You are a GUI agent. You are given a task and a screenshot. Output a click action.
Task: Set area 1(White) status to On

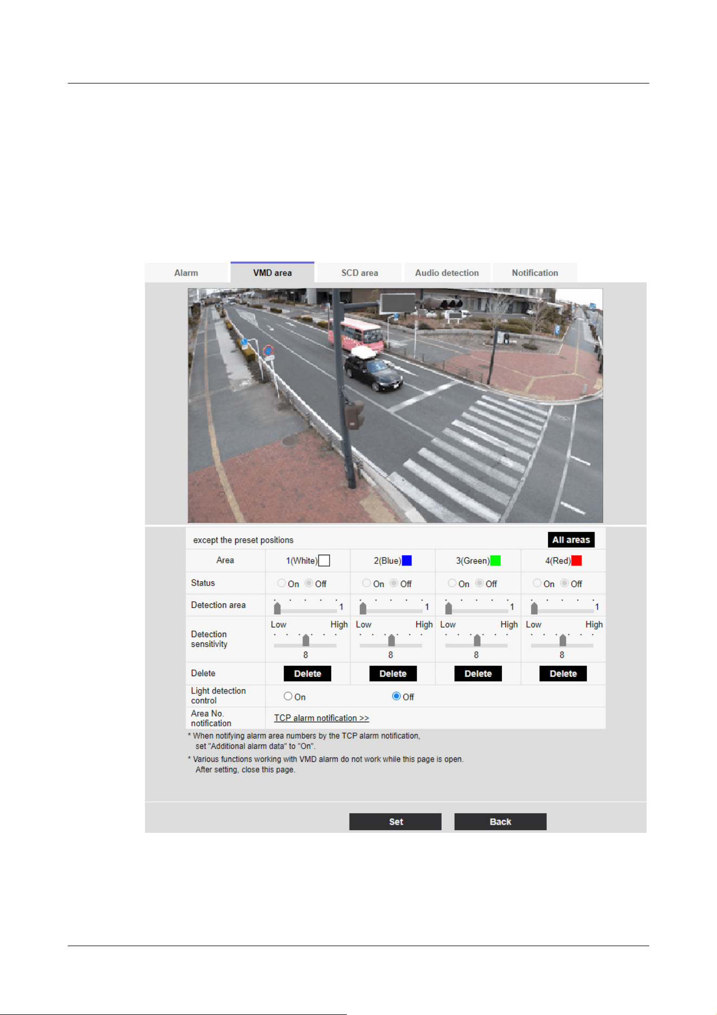(281, 583)
